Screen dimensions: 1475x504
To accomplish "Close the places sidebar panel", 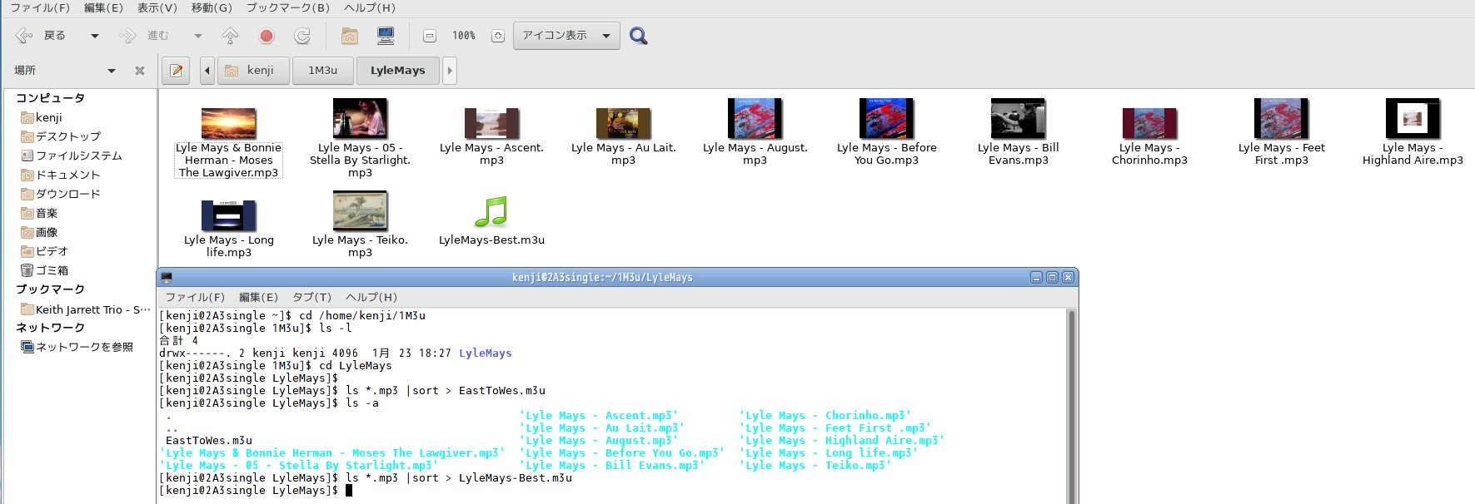I will click(140, 71).
